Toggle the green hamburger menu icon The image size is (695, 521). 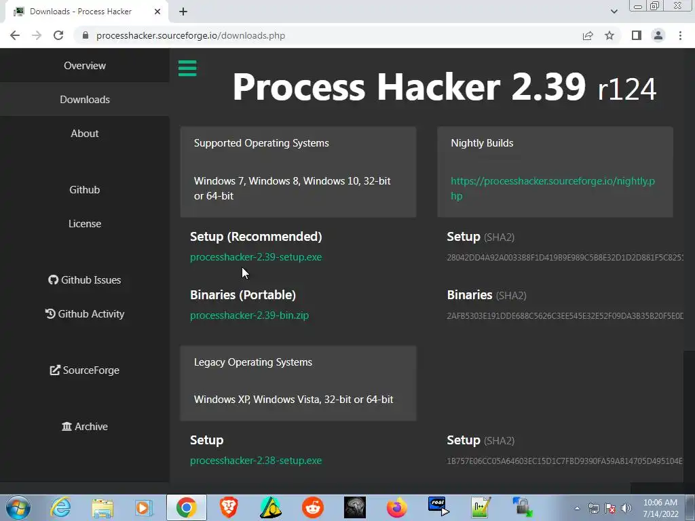[x=187, y=69]
